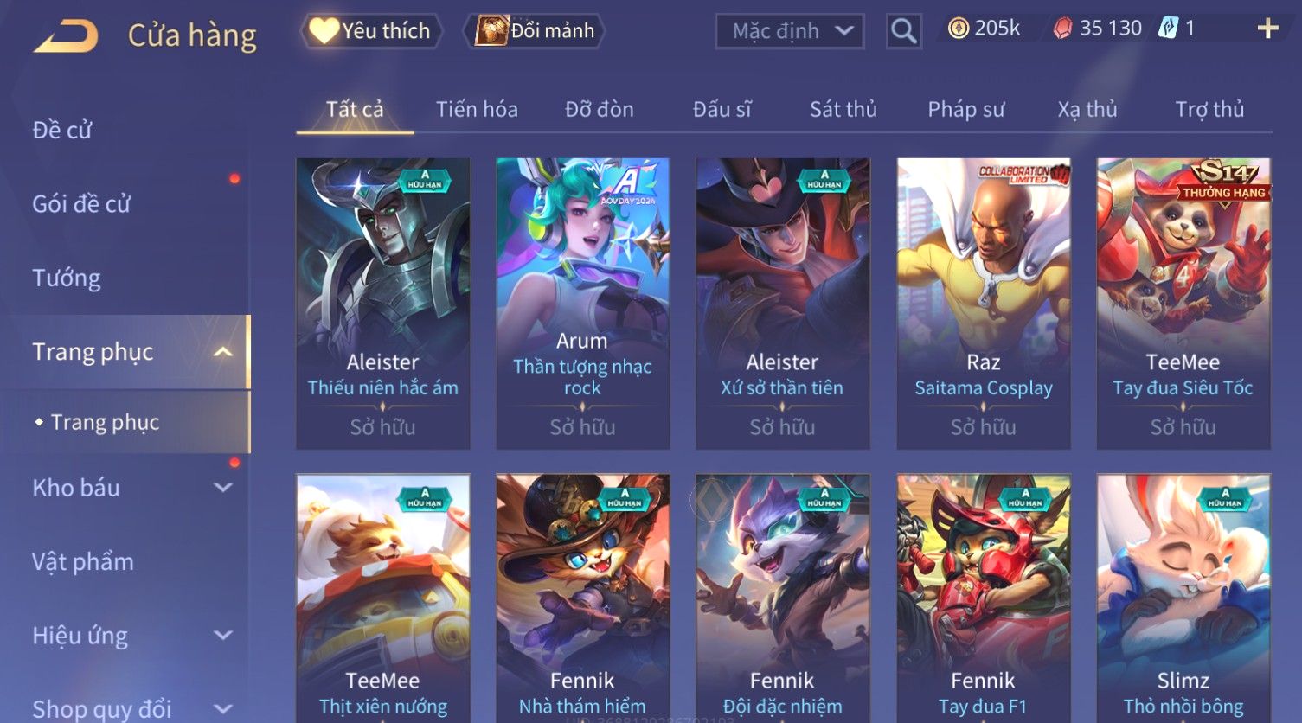Click the red gem currency icon
Viewport: 1302px width, 723px height.
coord(1061,29)
